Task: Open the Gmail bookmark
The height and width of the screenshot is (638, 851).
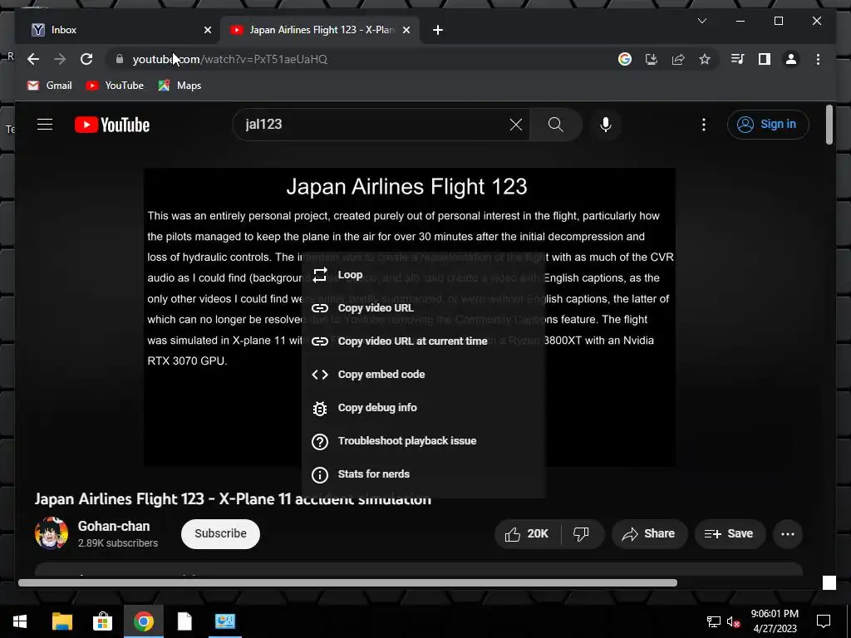Action: pyautogui.click(x=49, y=86)
